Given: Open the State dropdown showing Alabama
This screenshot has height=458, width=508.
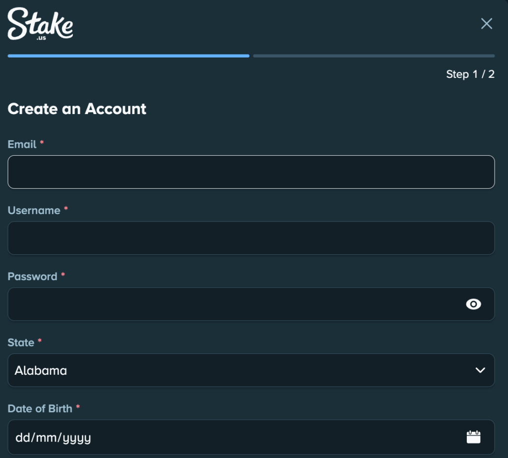Looking at the screenshot, I should [x=251, y=370].
